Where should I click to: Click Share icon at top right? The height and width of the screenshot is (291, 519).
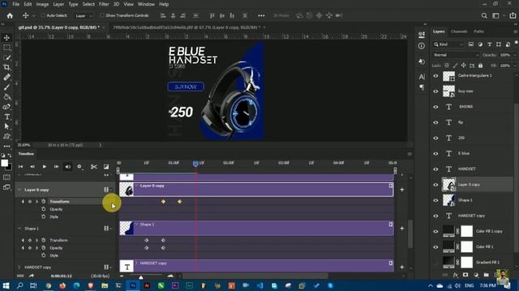[x=513, y=15]
